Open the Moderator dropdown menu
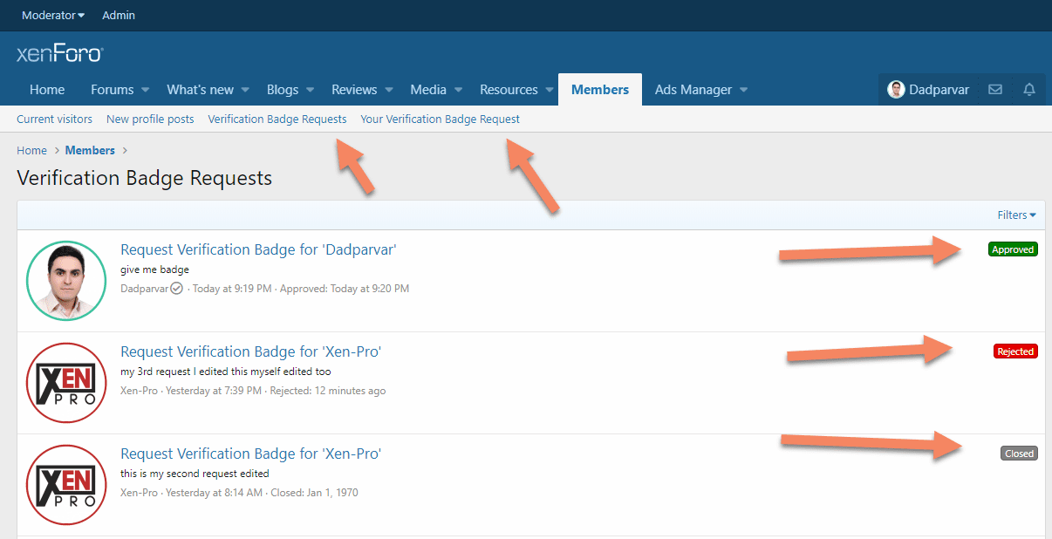Viewport: 1052px width, 539px height. point(53,16)
